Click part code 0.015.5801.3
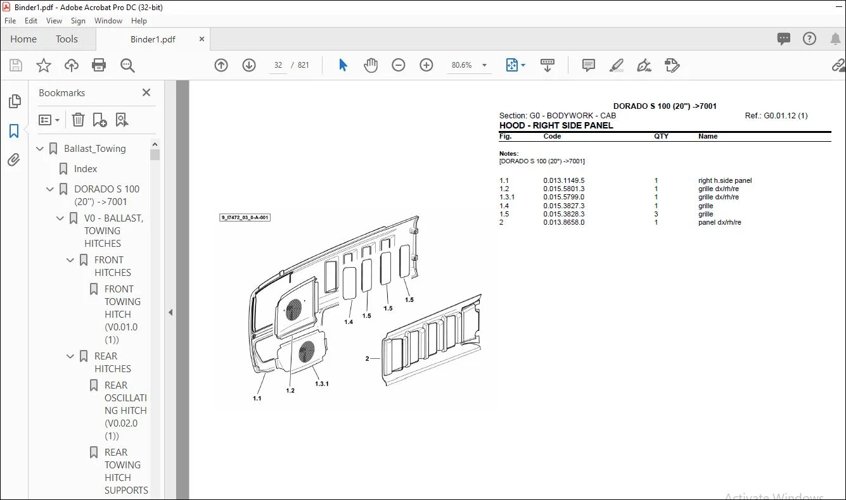The height and width of the screenshot is (500, 846). 564,189
